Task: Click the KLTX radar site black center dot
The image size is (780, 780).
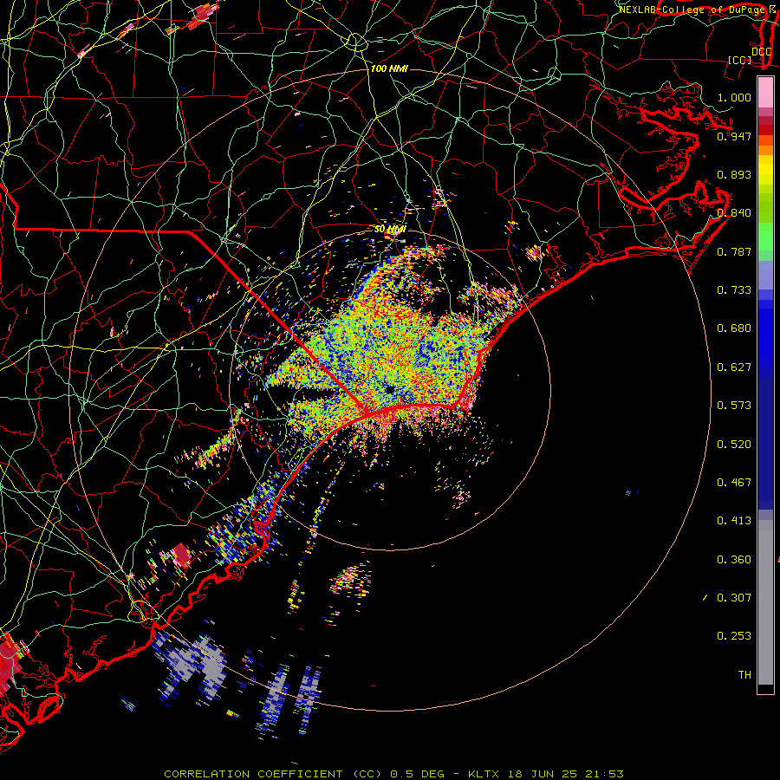Action: tap(390, 390)
